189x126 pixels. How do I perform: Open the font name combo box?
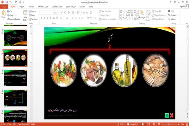(x=47, y=13)
